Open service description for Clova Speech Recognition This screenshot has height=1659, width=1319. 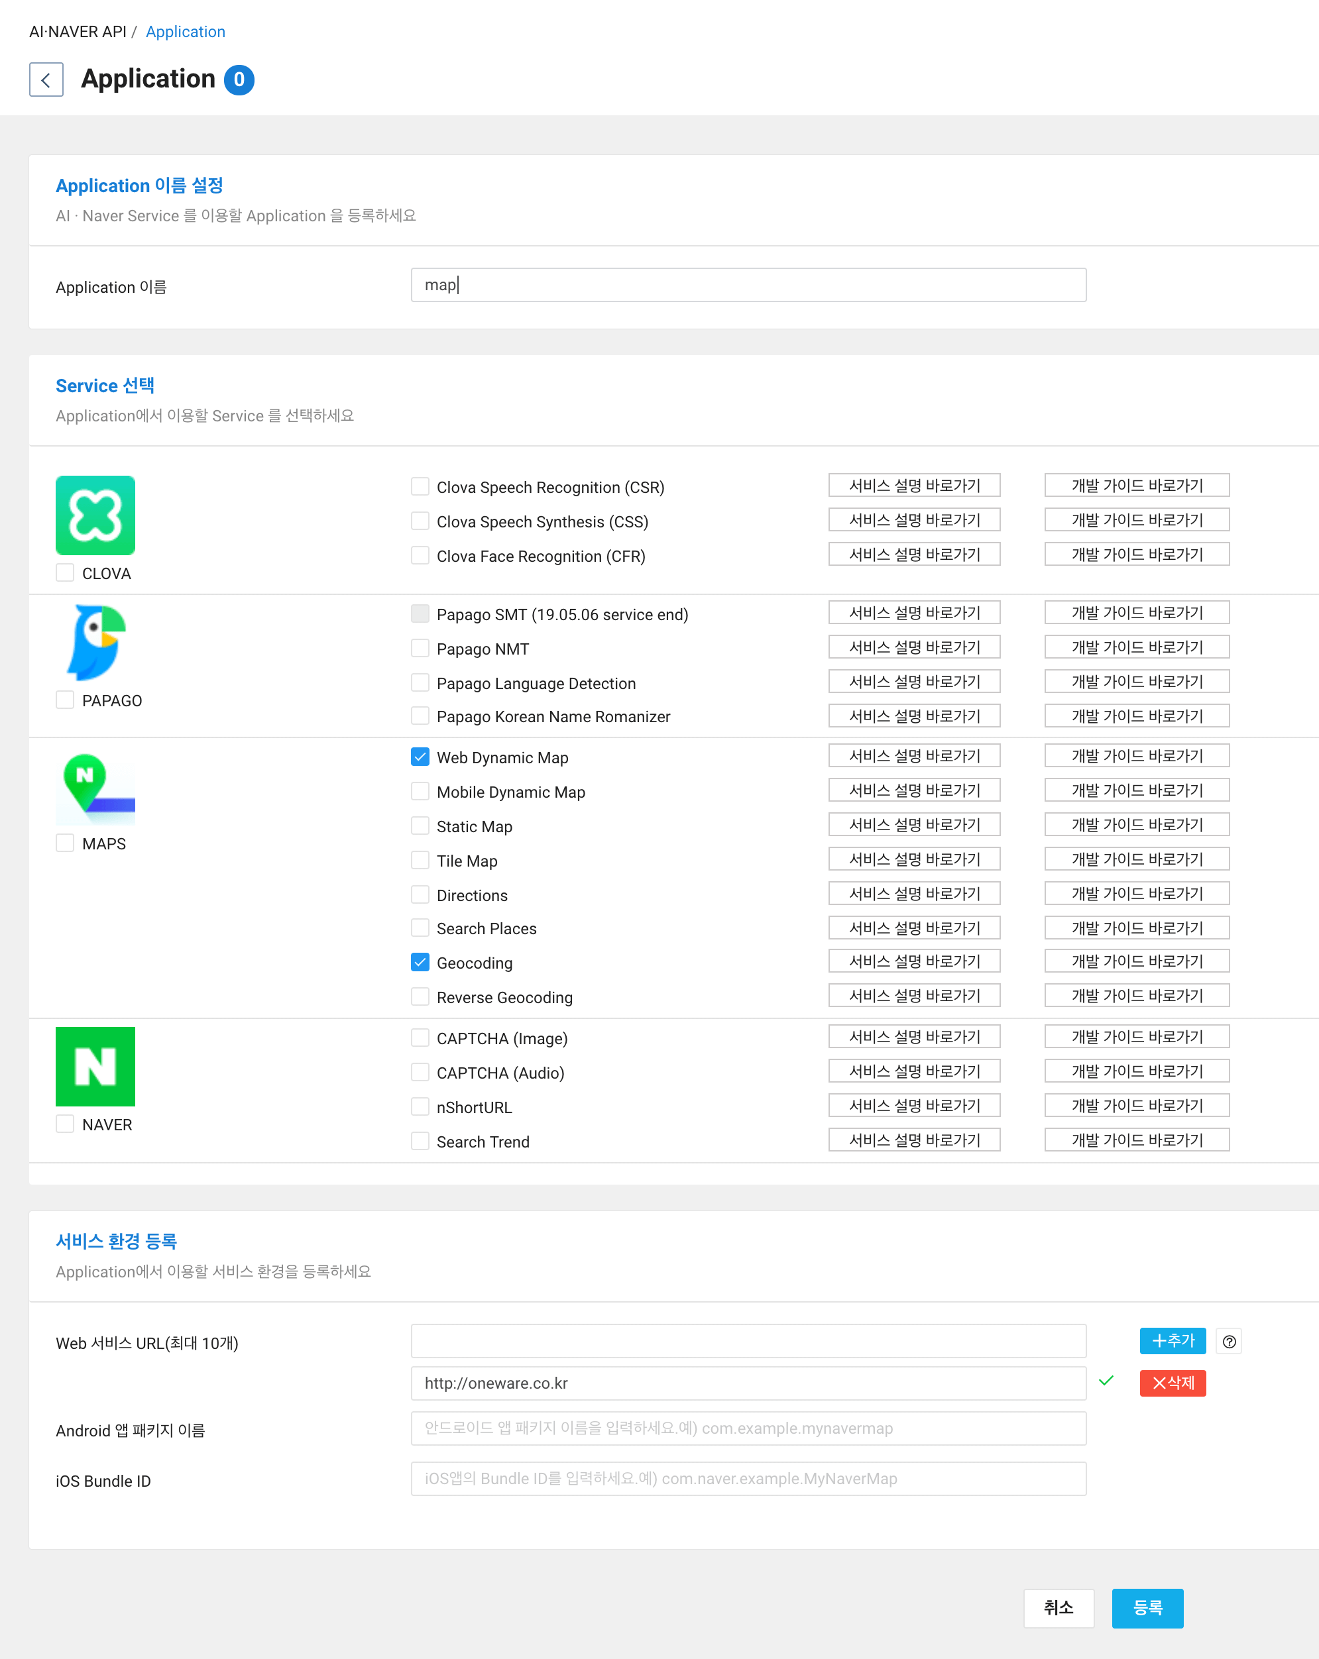click(x=914, y=486)
